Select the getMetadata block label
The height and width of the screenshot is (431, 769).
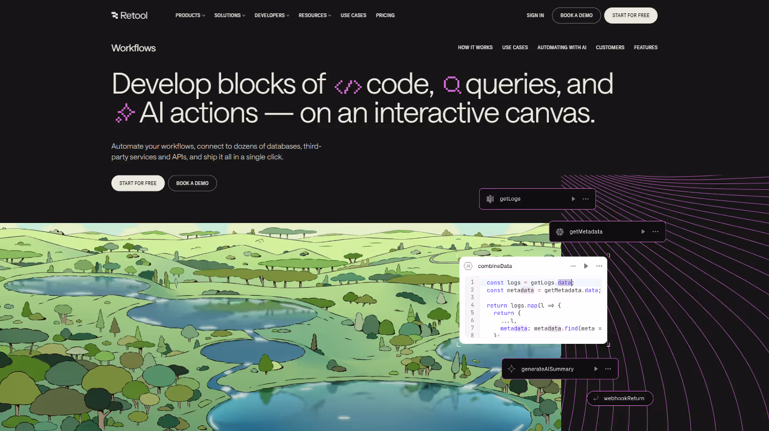(586, 232)
